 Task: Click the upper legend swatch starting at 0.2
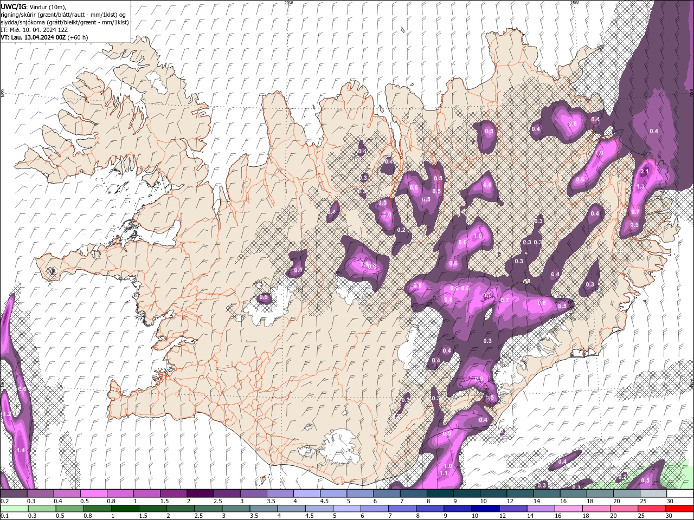tap(14, 493)
